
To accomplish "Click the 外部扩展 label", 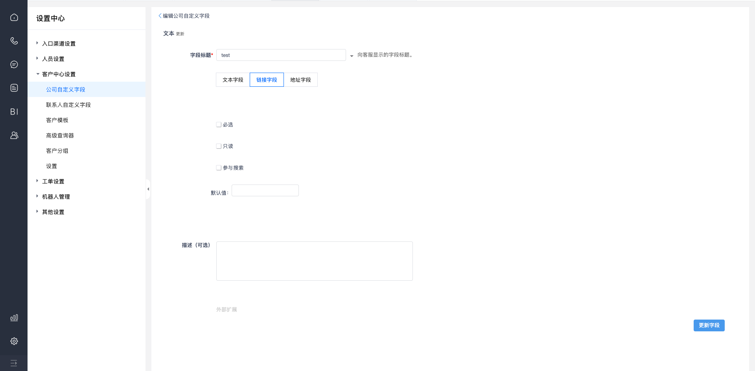I will click(226, 310).
